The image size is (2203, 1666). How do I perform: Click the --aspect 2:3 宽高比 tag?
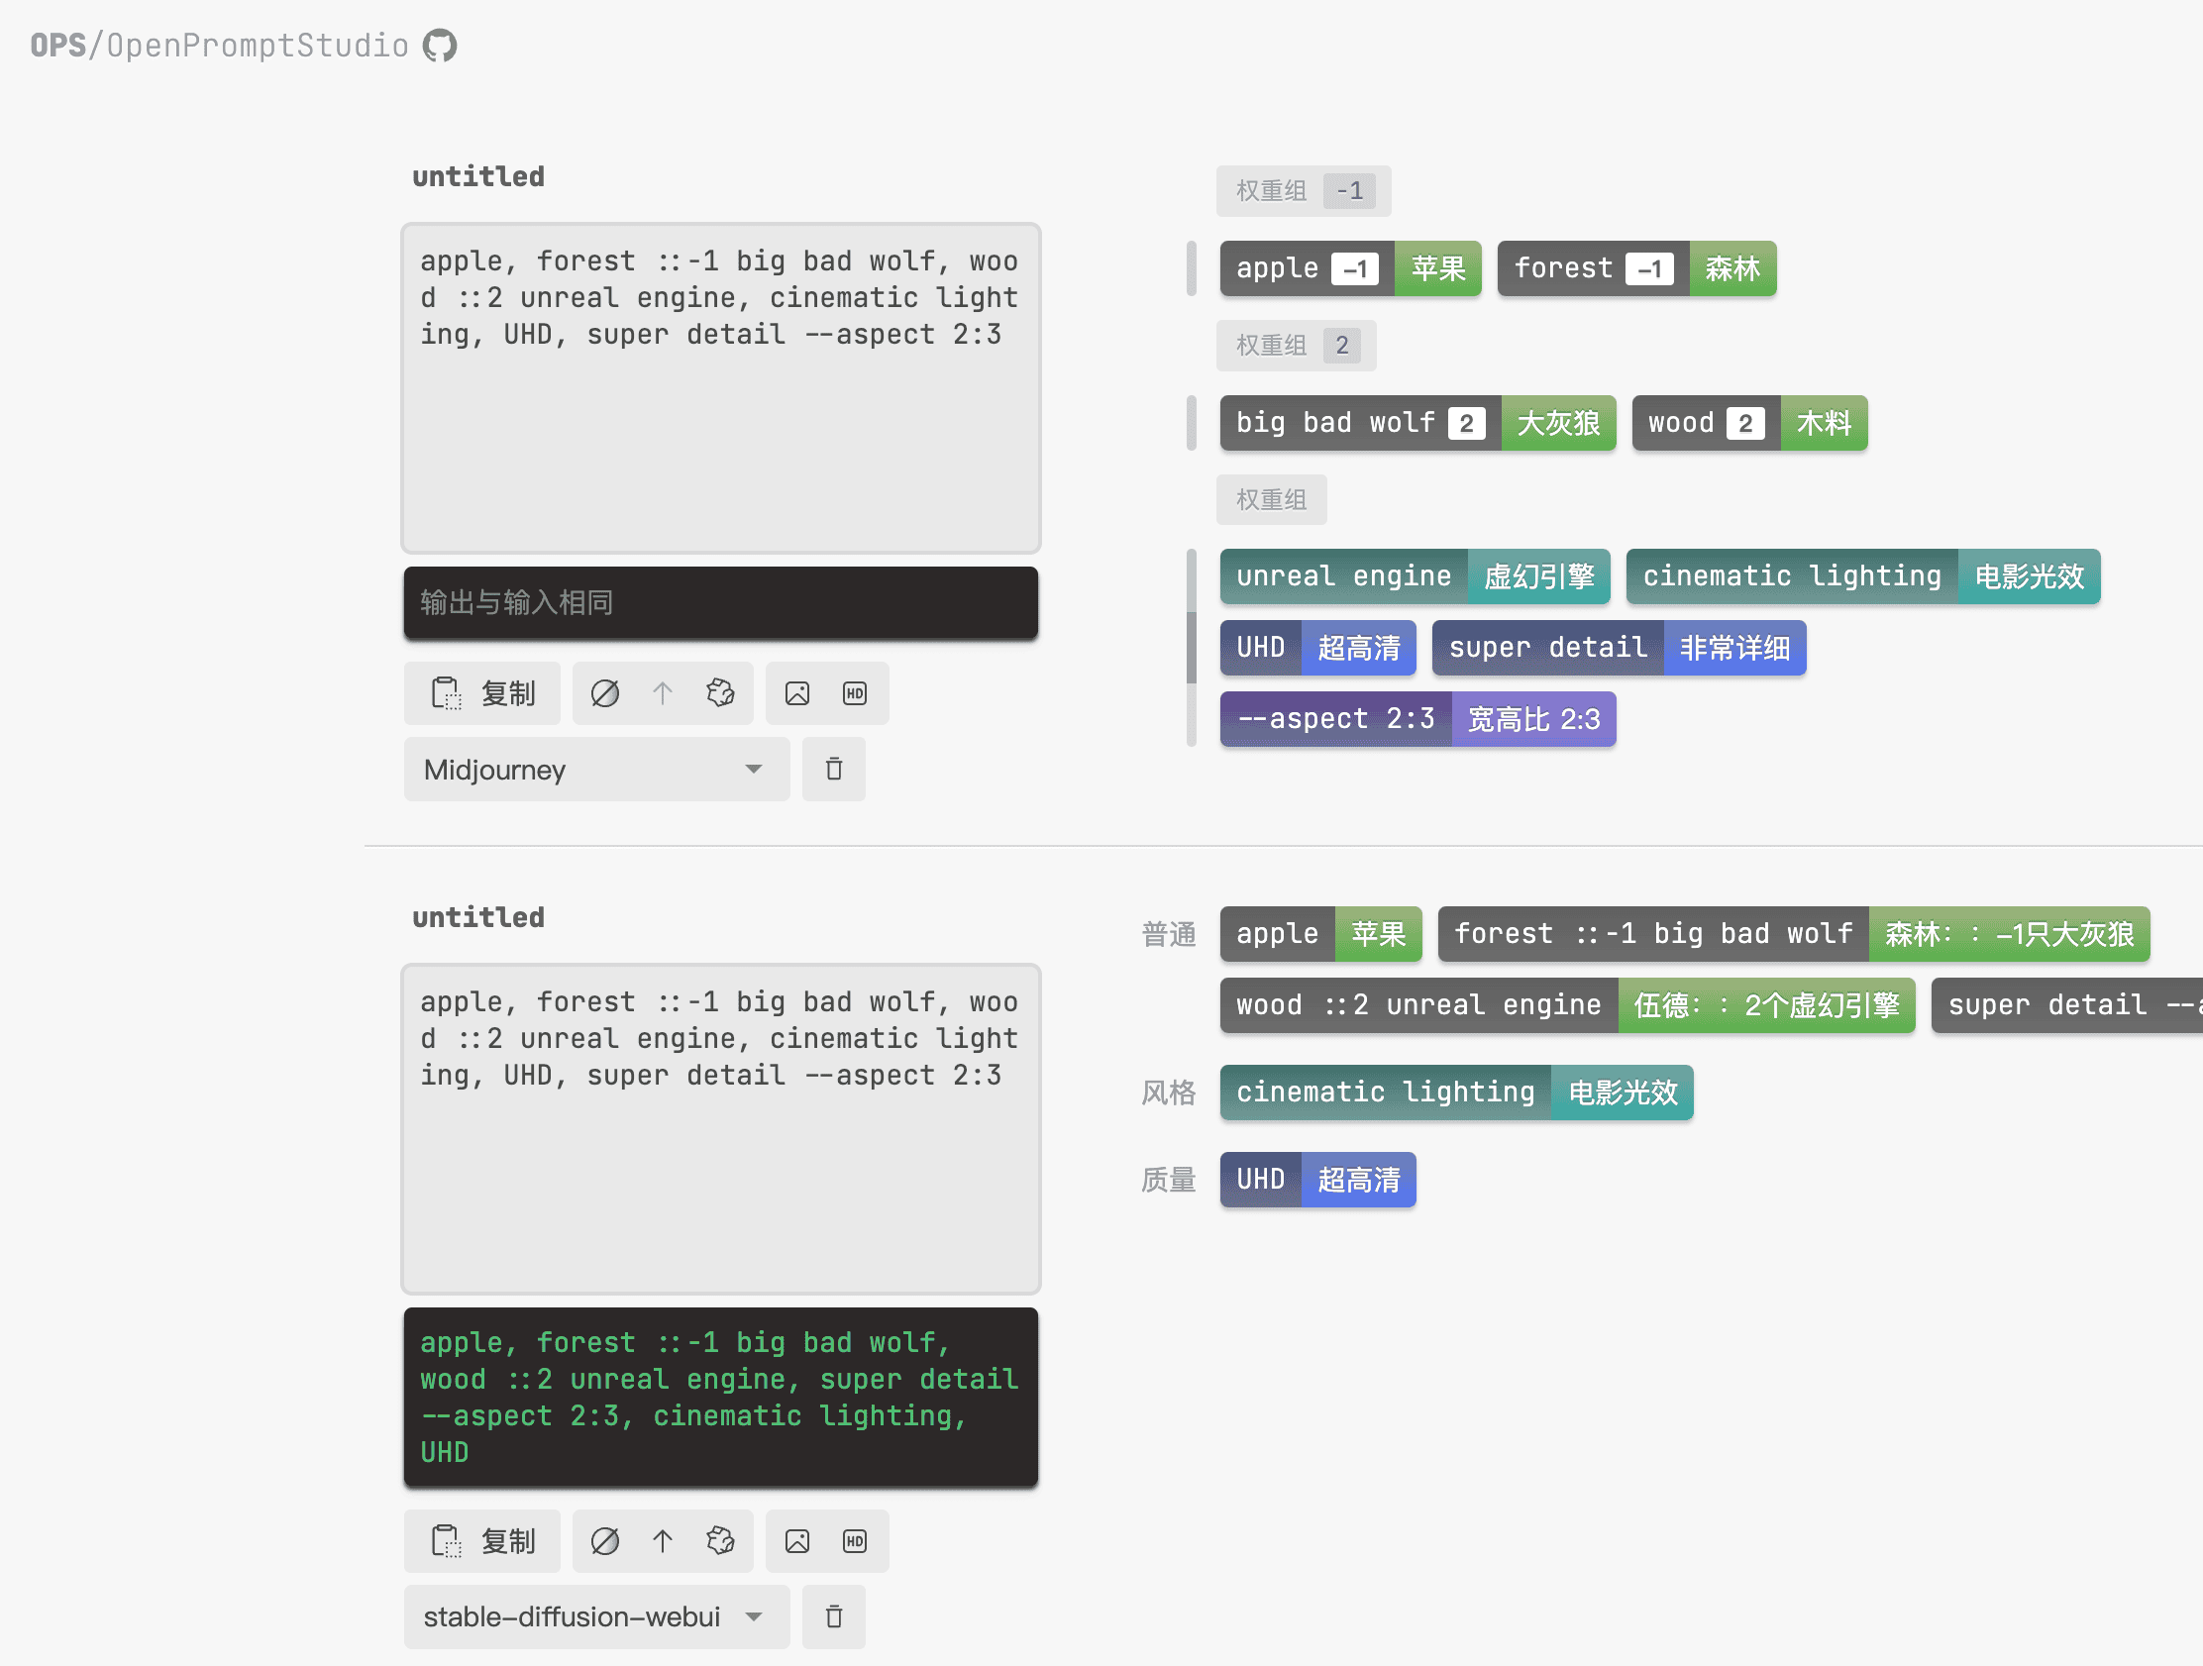pos(1418,719)
